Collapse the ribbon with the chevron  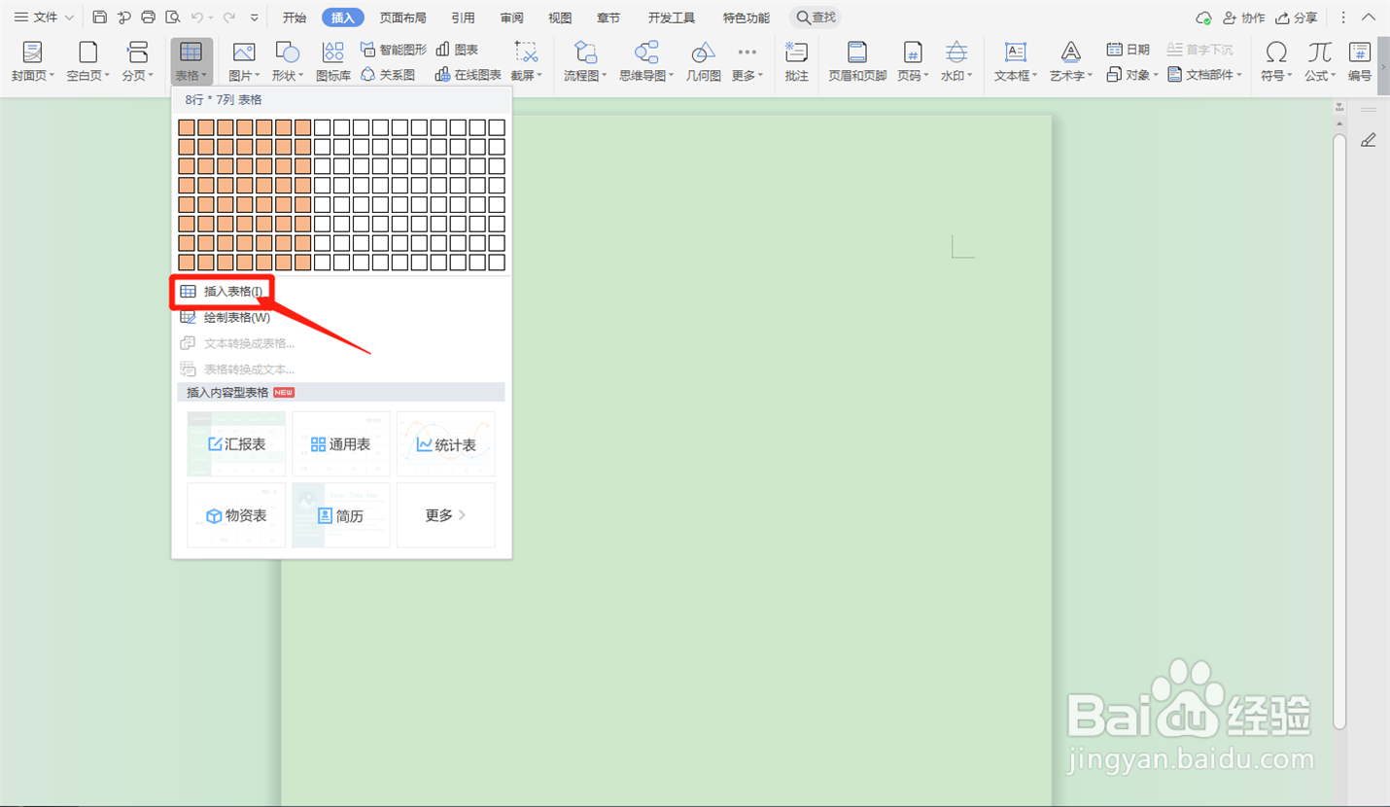[1370, 18]
